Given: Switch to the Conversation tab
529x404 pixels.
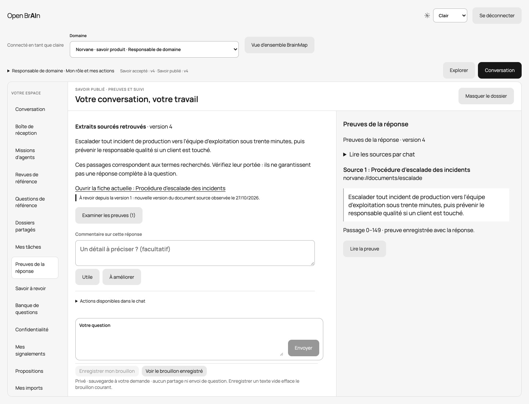Looking at the screenshot, I should [500, 70].
